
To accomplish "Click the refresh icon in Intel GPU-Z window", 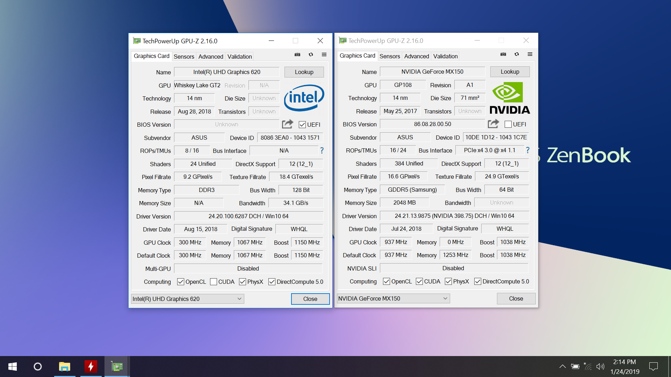I will [311, 54].
